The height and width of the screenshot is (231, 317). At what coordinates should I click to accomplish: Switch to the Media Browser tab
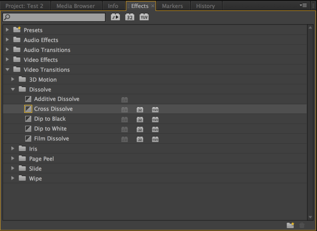[x=76, y=6]
